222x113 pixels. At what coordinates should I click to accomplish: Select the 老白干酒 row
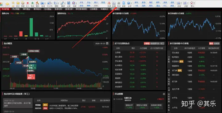click(195, 89)
